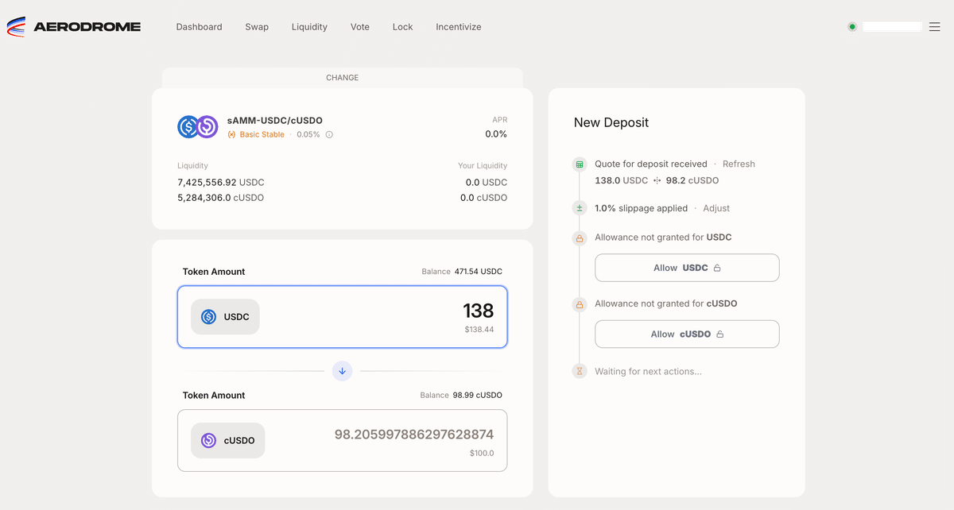
Task: Click the Allow USDC button
Action: (x=686, y=268)
